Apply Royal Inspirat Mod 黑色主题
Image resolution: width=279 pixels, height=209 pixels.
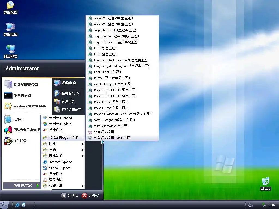(122, 90)
